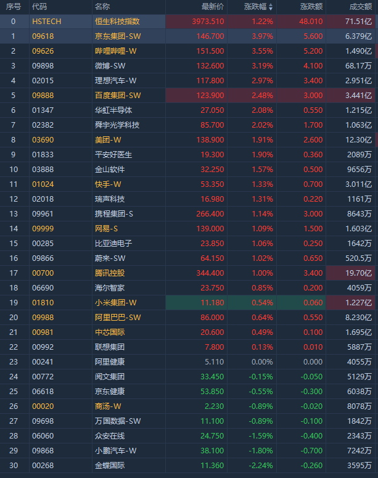Viewport: 378px width, 478px height.
Task: Click the 代码 column header
Action: [x=39, y=6]
